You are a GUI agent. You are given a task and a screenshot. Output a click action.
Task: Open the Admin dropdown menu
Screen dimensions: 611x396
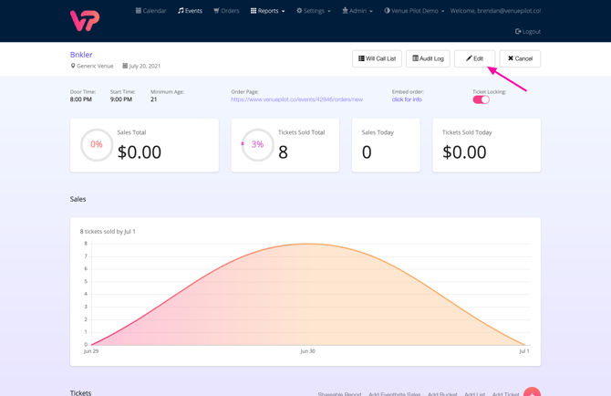tap(357, 11)
